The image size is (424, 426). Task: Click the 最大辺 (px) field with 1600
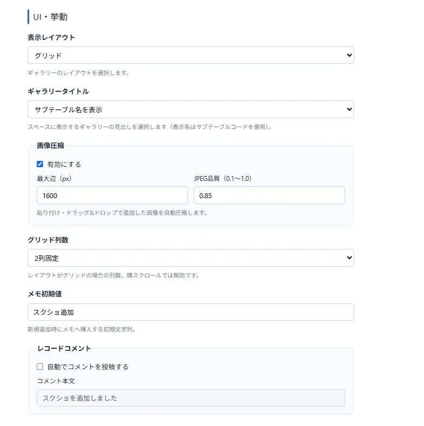[112, 195]
